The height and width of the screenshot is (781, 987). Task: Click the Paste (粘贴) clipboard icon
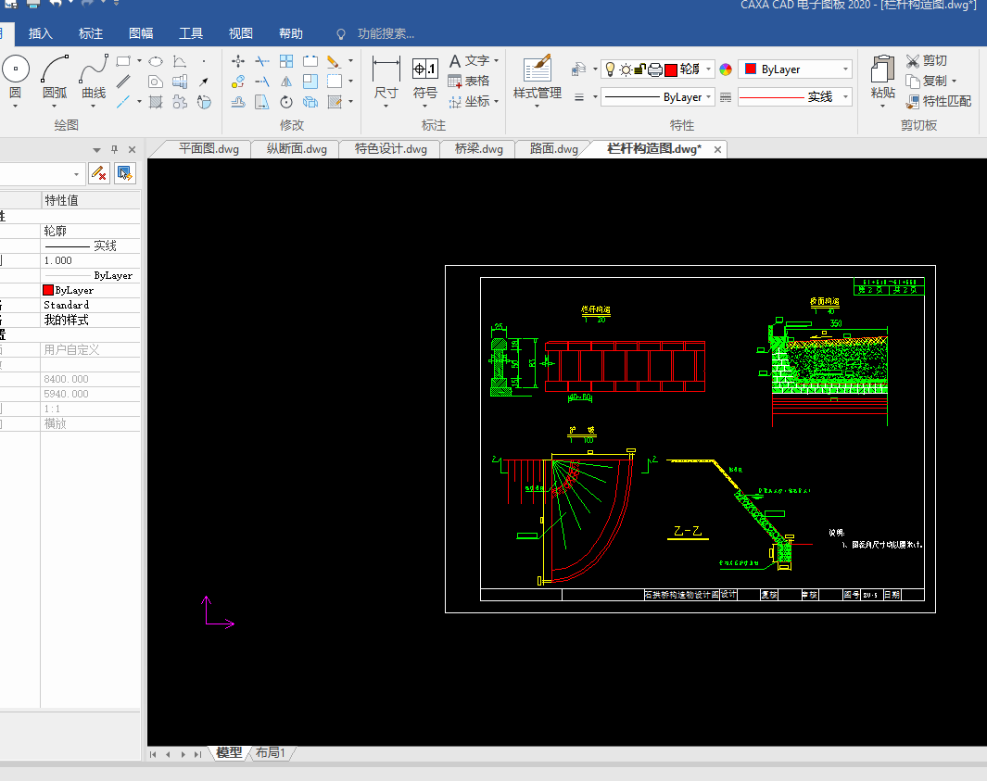click(x=882, y=70)
